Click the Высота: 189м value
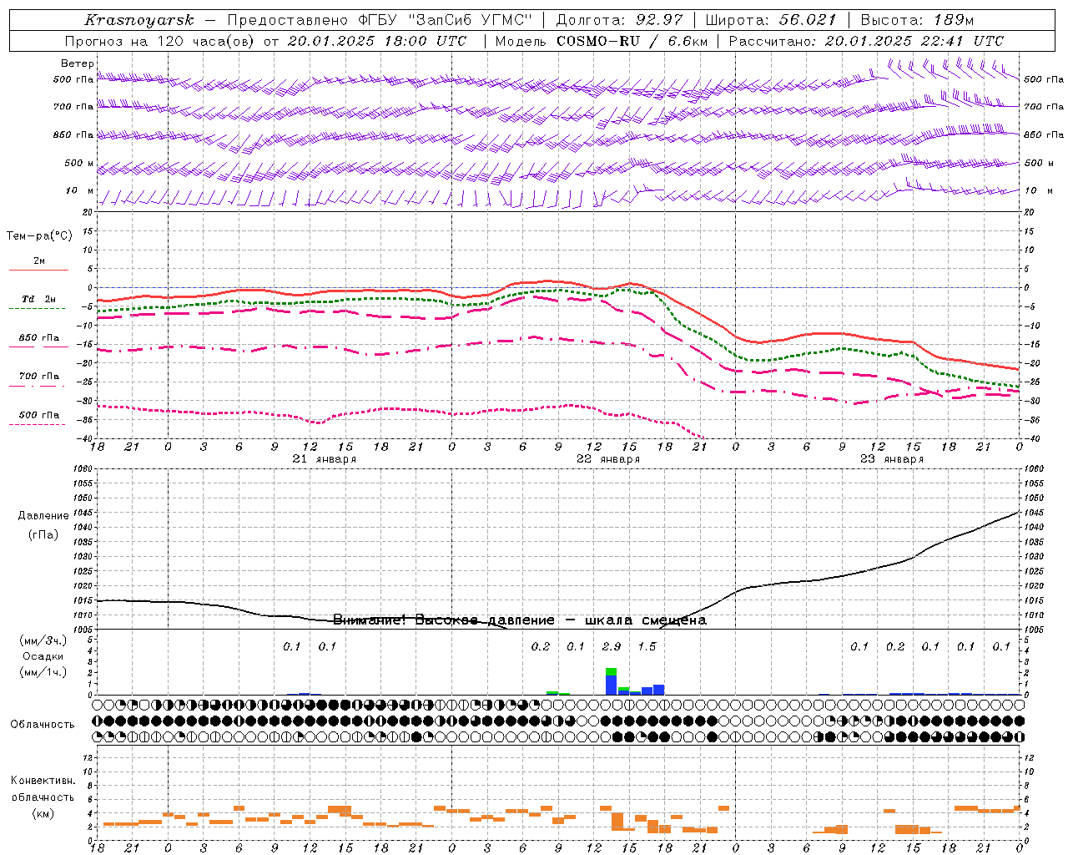 (917, 20)
